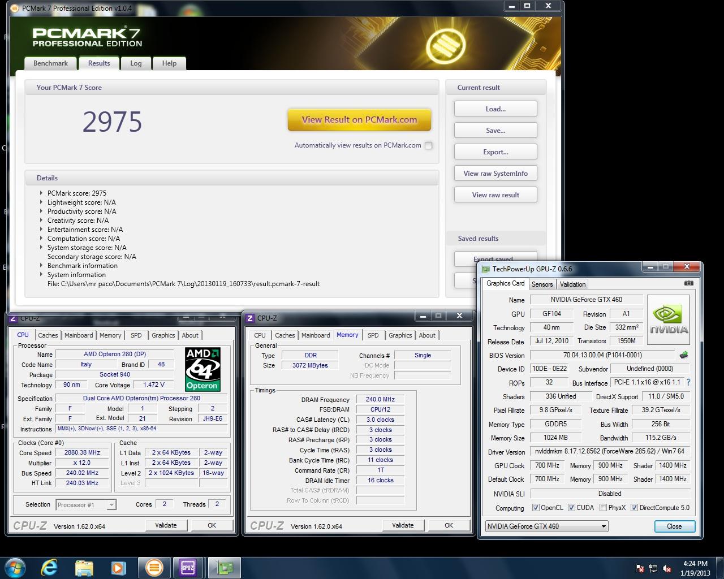Click View Result on PCMark.com button

click(359, 120)
